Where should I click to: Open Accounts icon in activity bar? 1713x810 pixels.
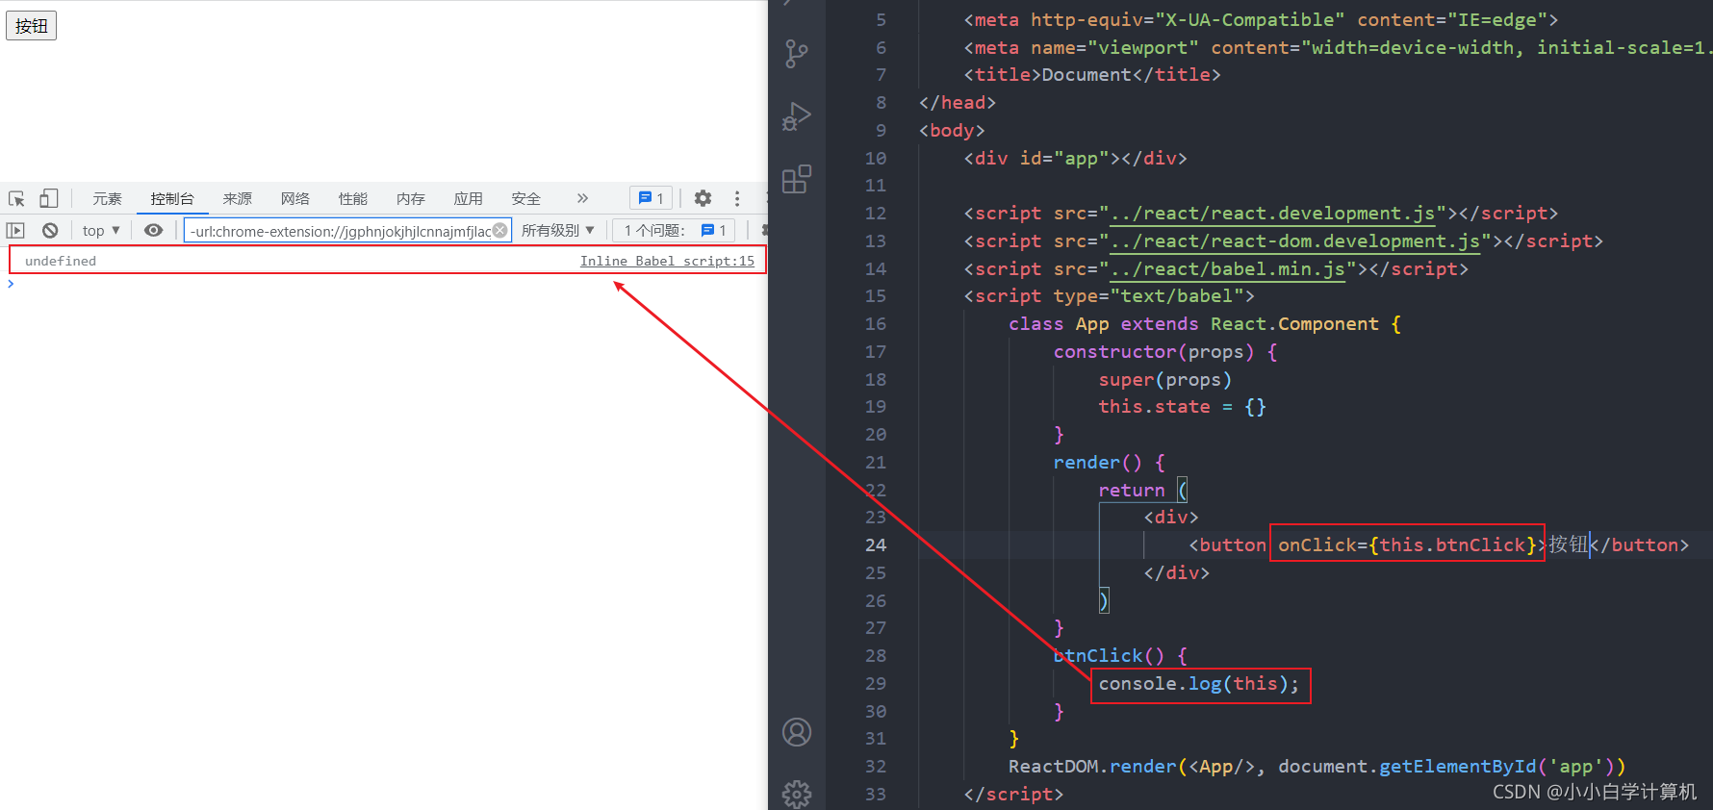[x=797, y=732]
